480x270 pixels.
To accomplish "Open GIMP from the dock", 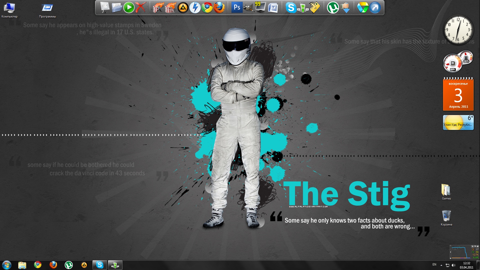I will (x=248, y=7).
